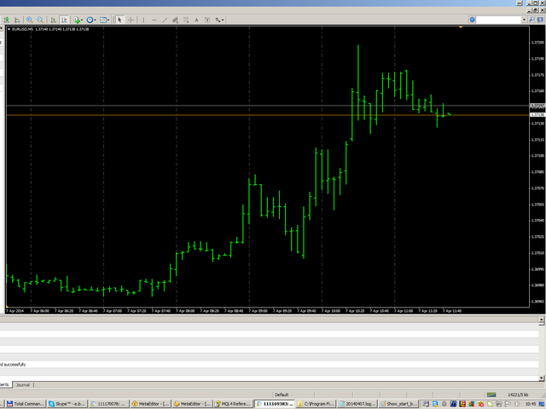Click the connection bars icon in status bar
Screen dimensions: 546x409
pos(491,395)
